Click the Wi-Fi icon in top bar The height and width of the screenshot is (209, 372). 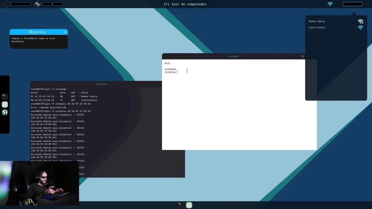(330, 4)
